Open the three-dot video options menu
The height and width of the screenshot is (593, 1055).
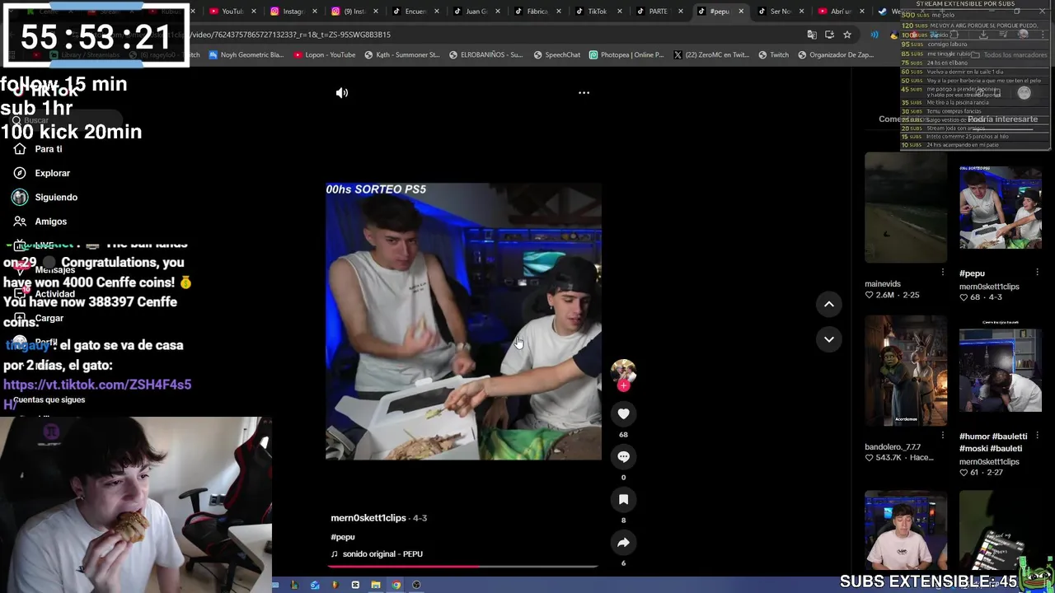pos(584,93)
